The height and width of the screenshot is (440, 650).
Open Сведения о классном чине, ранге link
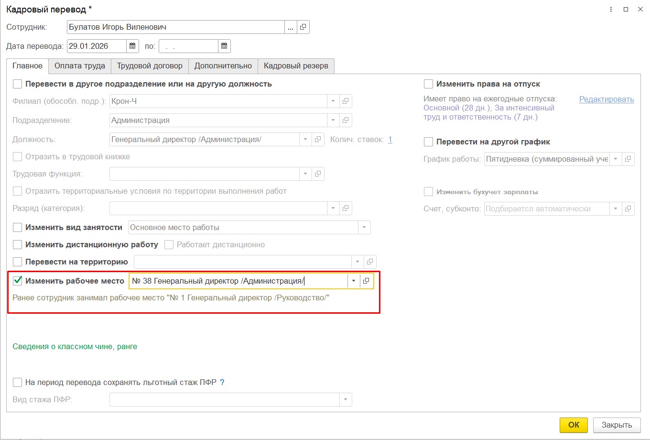[x=75, y=347]
